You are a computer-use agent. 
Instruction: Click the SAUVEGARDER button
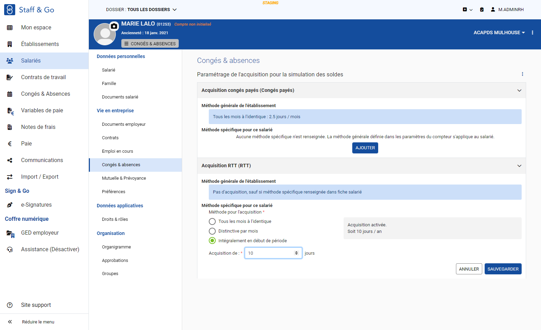coord(503,269)
